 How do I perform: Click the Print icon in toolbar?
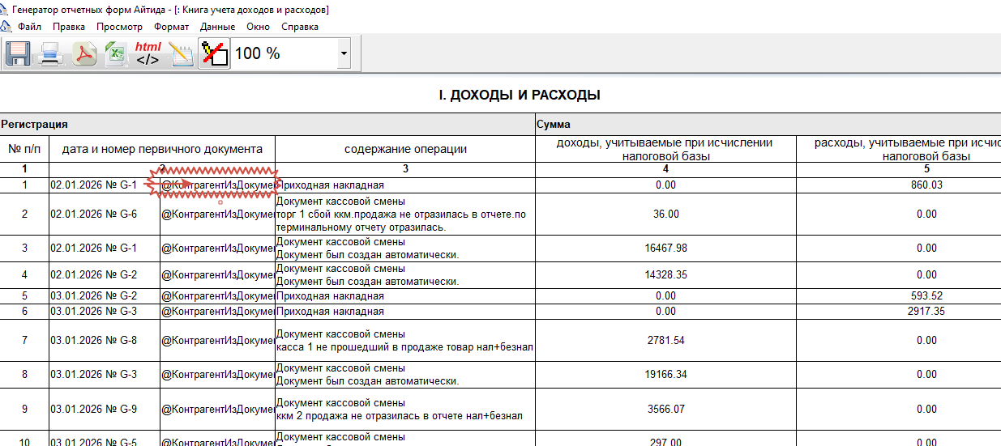coord(51,54)
